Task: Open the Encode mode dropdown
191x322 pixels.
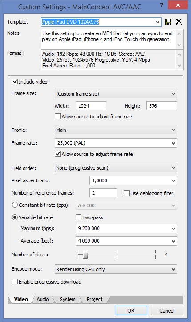Action: point(116,269)
